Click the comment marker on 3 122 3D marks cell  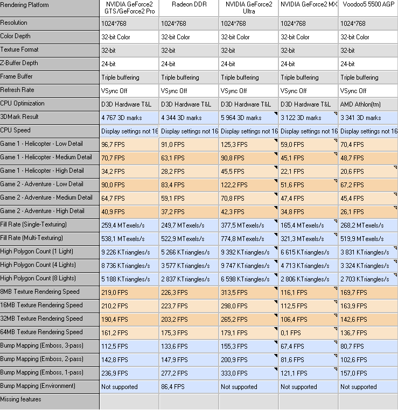[336, 114]
